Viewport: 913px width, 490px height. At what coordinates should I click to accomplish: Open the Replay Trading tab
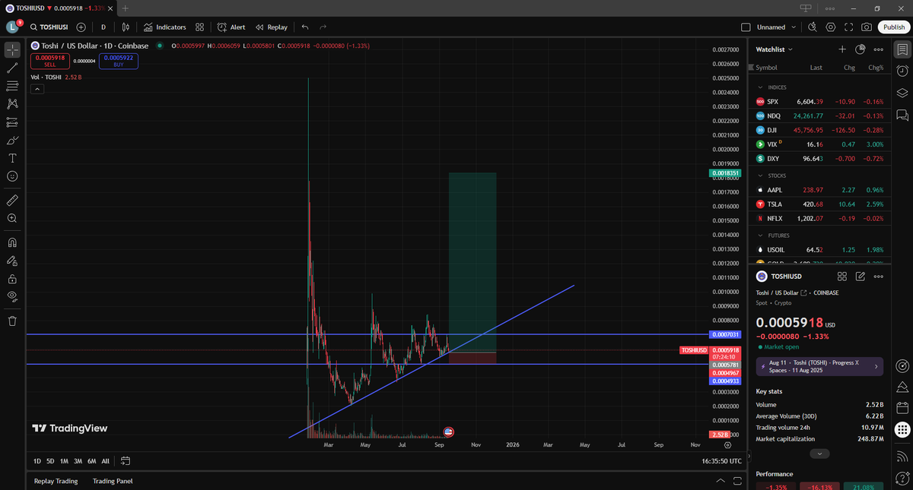(x=56, y=481)
